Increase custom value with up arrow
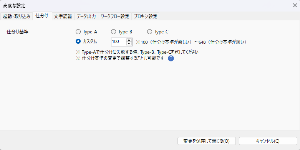Screen dimensions: 300x150 129,40
